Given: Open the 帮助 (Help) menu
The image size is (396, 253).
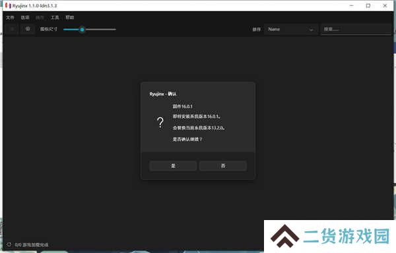Looking at the screenshot, I should pyautogui.click(x=70, y=18).
